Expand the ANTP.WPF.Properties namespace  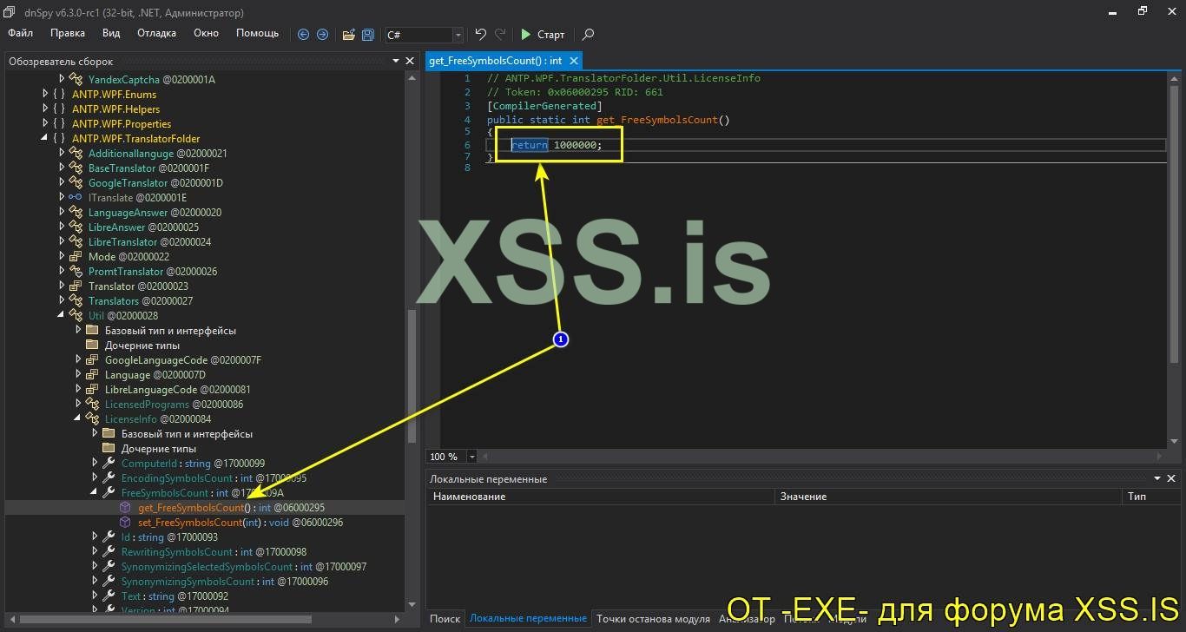coord(45,124)
